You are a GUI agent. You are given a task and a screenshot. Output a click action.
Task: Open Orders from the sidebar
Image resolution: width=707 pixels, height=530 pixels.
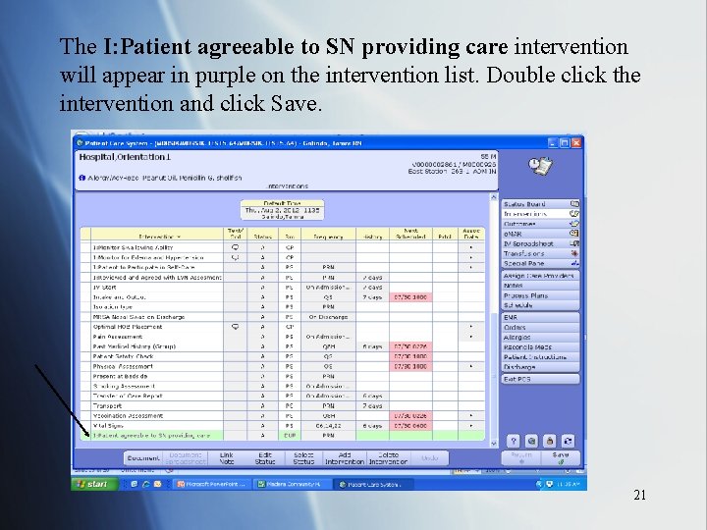click(541, 327)
